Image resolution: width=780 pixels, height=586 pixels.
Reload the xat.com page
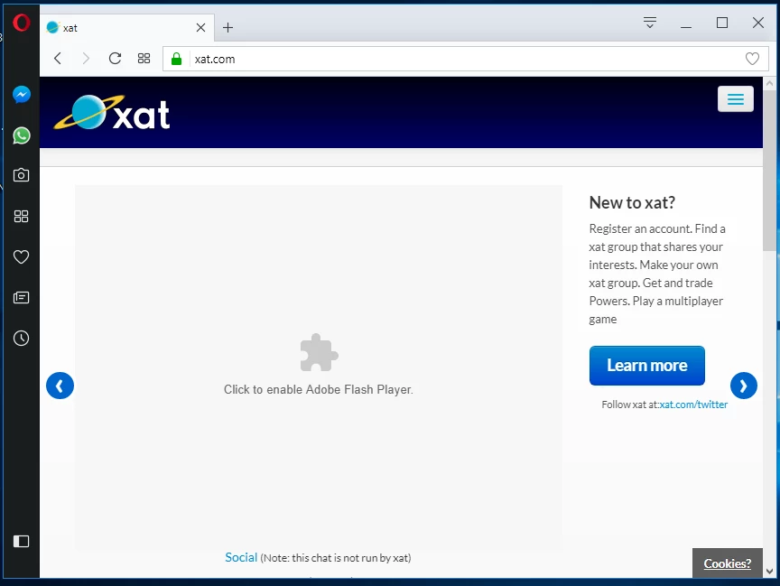coord(115,59)
